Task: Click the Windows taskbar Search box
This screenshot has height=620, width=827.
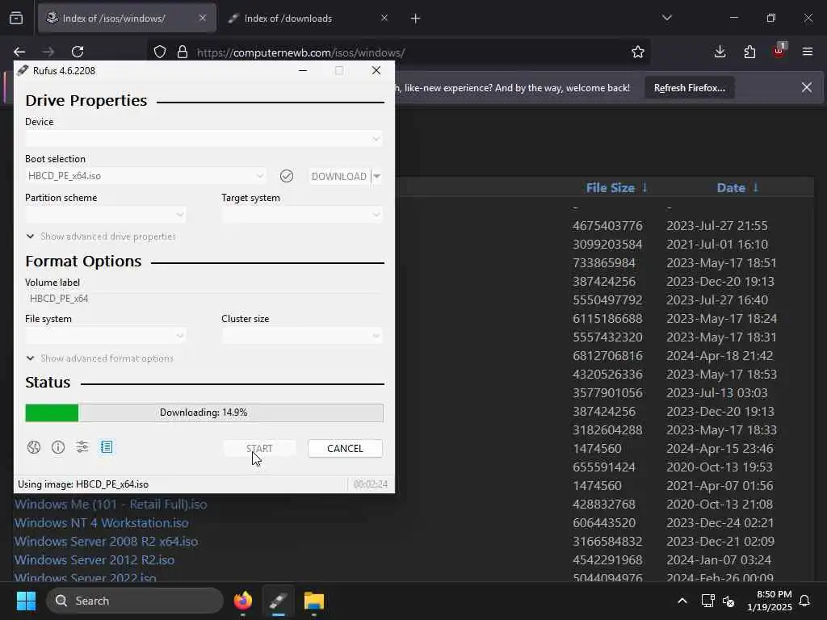Action: pos(135,601)
